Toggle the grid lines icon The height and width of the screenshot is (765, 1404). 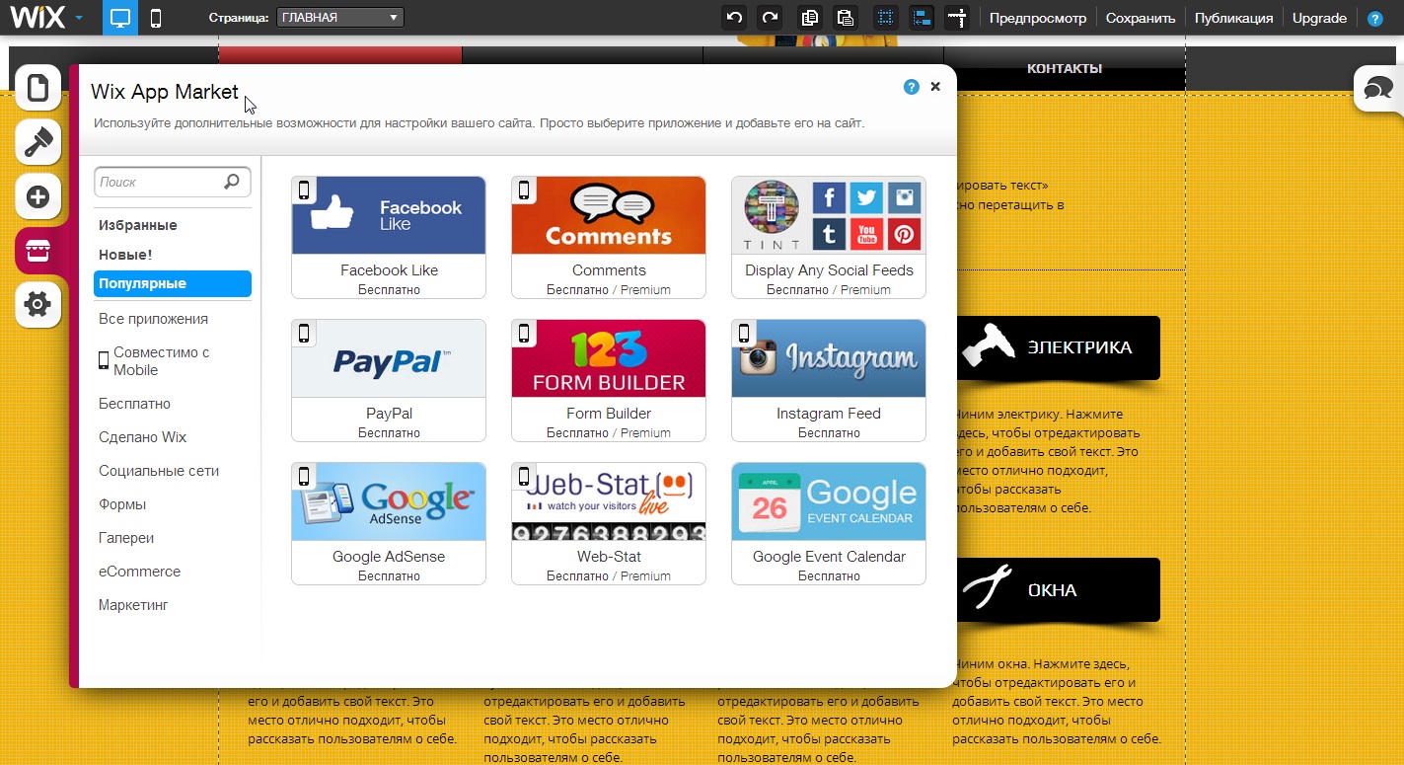[886, 18]
